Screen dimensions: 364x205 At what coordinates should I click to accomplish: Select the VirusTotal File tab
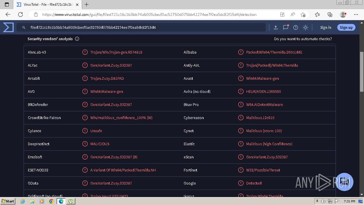coord(48,5)
